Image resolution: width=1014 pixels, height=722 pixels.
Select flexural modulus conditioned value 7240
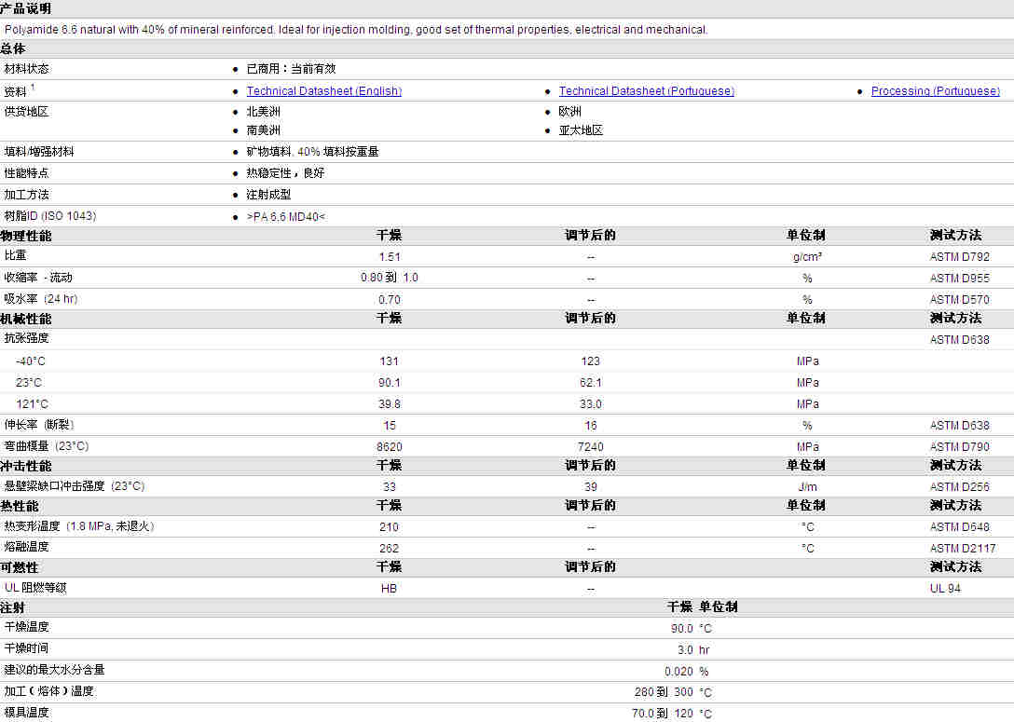pyautogui.click(x=591, y=446)
